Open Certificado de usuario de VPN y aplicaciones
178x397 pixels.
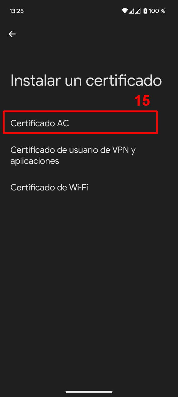(x=89, y=155)
